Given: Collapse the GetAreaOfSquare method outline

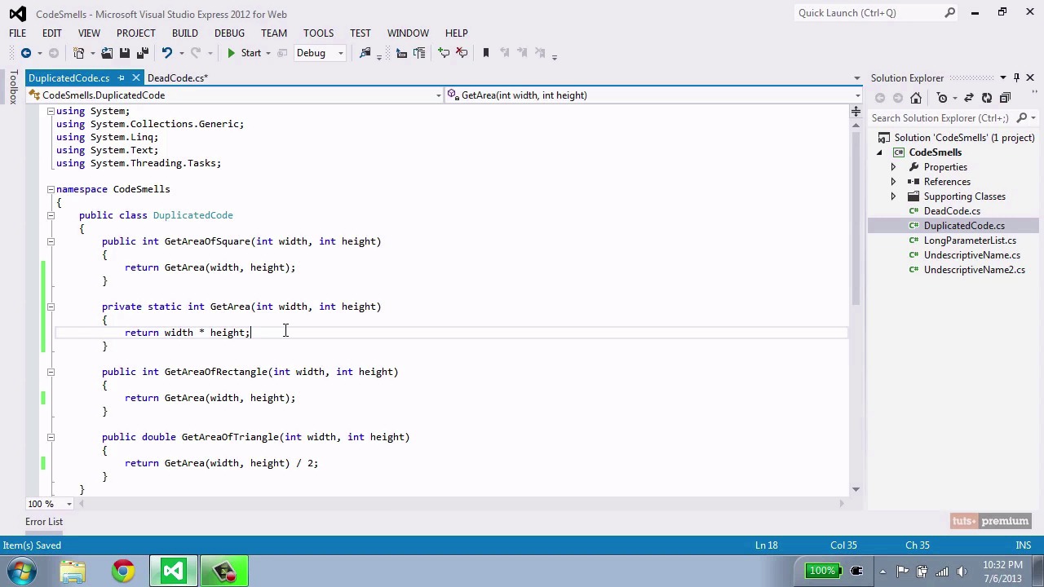Looking at the screenshot, I should coord(51,241).
